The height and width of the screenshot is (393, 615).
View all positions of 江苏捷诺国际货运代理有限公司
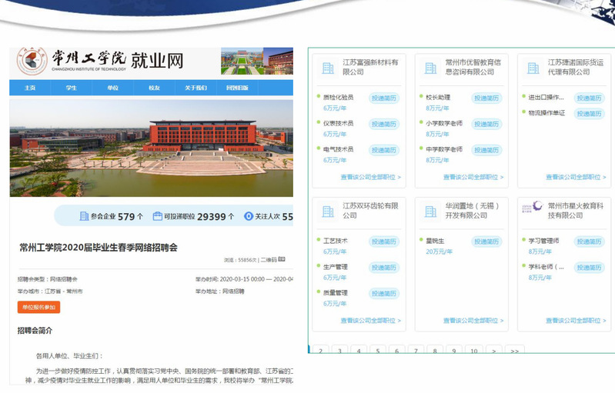(x=576, y=177)
